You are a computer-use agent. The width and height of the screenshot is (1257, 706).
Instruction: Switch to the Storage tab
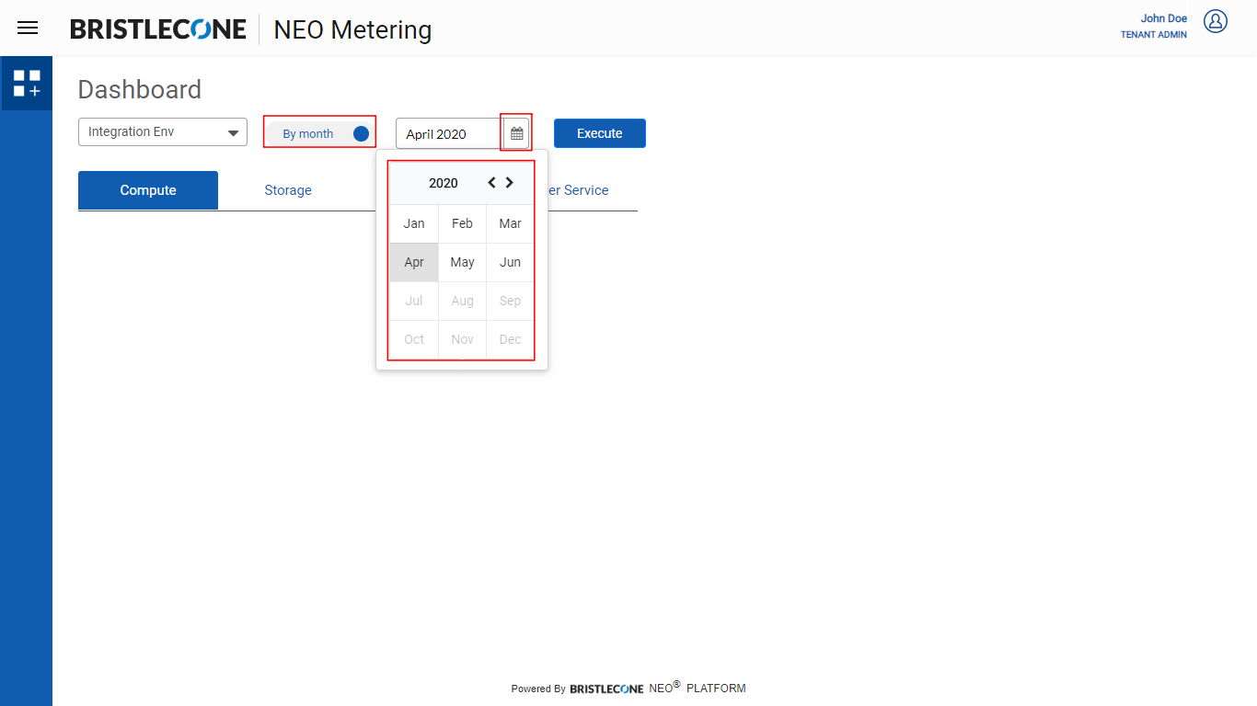(288, 190)
